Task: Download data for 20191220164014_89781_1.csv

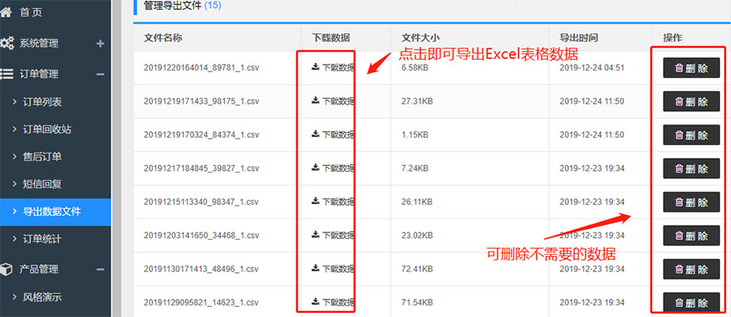Action: click(x=332, y=67)
